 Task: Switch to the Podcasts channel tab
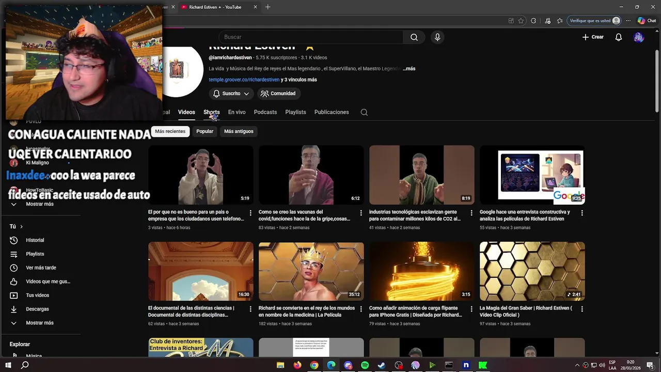[x=265, y=112]
